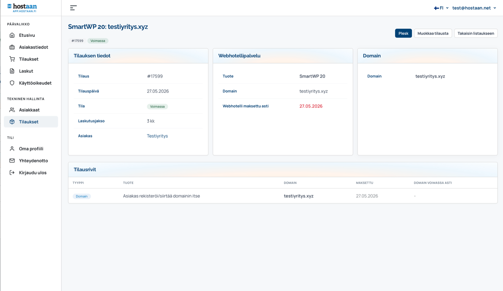Click the 3 kk billing period value
Viewport: 503px width, 291px height.
[x=151, y=121]
